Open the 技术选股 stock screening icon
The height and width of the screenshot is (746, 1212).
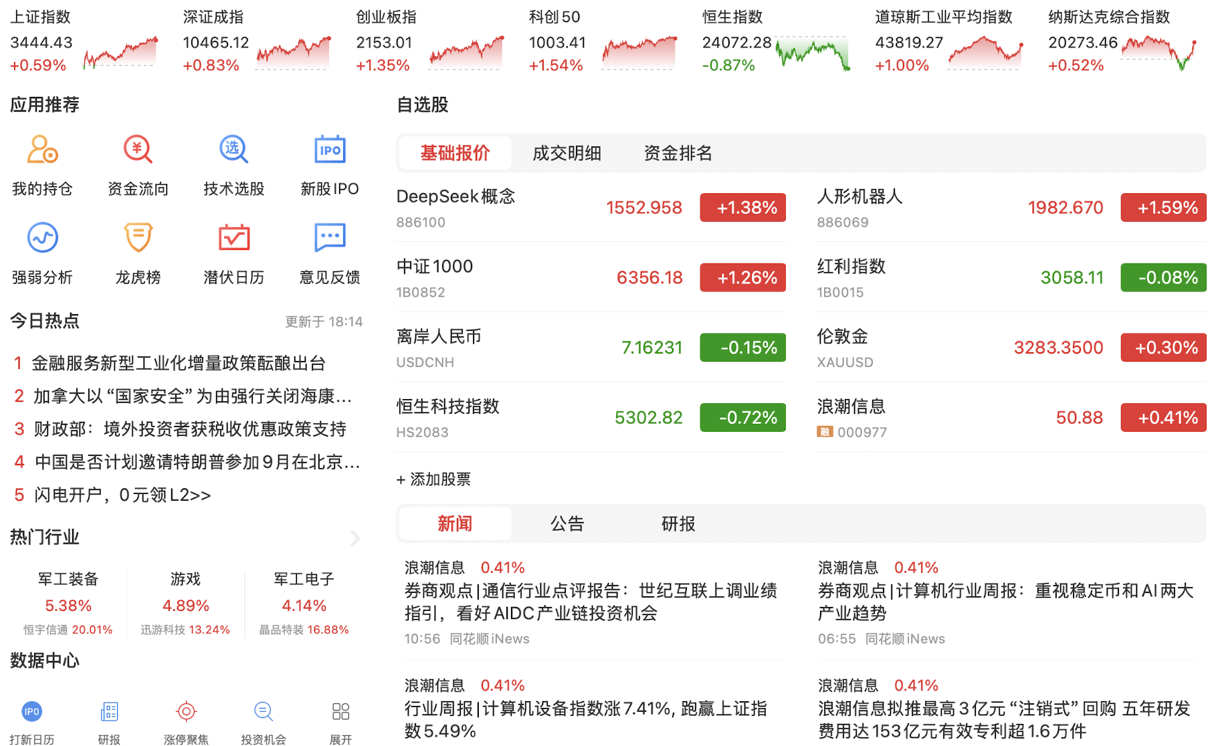coord(233,150)
